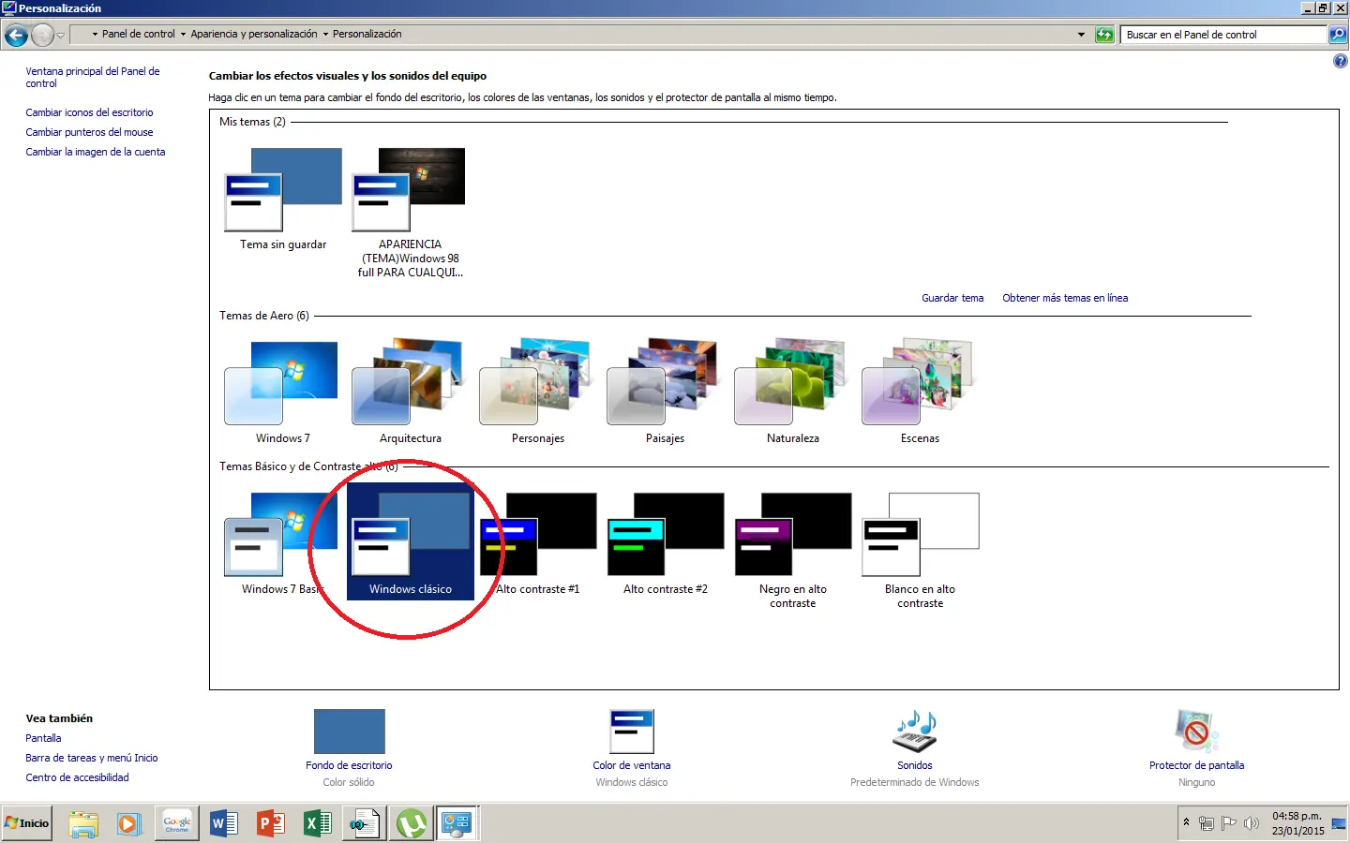Apply the Negro en alto contraste theme

[792, 550]
